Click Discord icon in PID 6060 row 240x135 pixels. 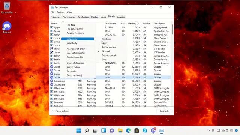(52, 84)
